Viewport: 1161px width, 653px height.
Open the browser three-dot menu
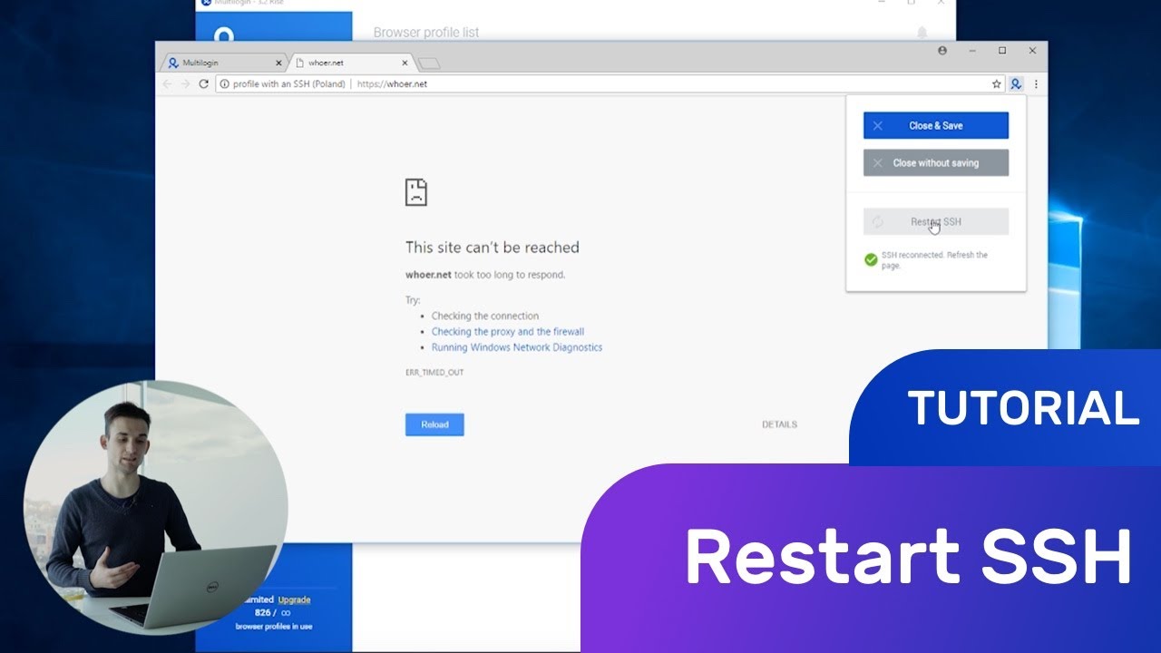click(1036, 83)
